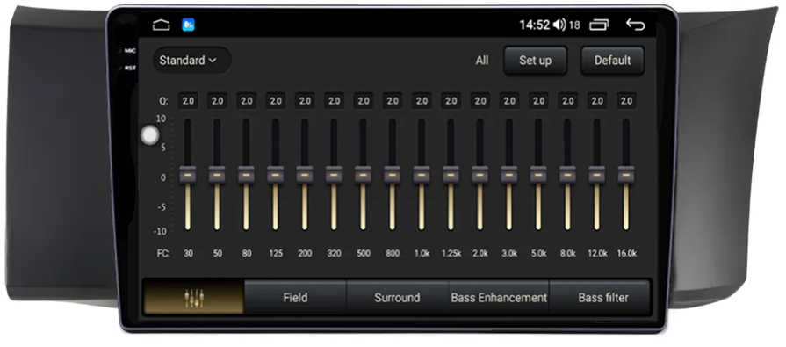Screen dimensions: 786x347
Task: Tap the speaker volume icon
Action: 559,25
